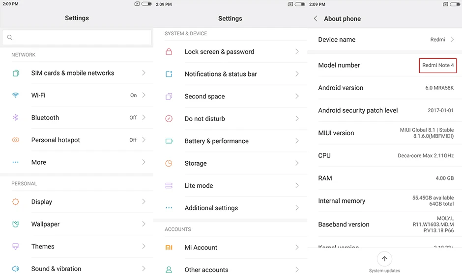Click the Bluetooth icon
Viewport: 462px width, 273px height.
(15, 118)
